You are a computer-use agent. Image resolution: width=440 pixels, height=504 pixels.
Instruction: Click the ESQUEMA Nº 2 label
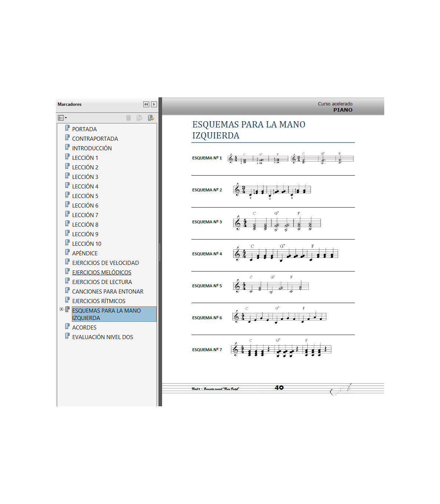point(207,190)
